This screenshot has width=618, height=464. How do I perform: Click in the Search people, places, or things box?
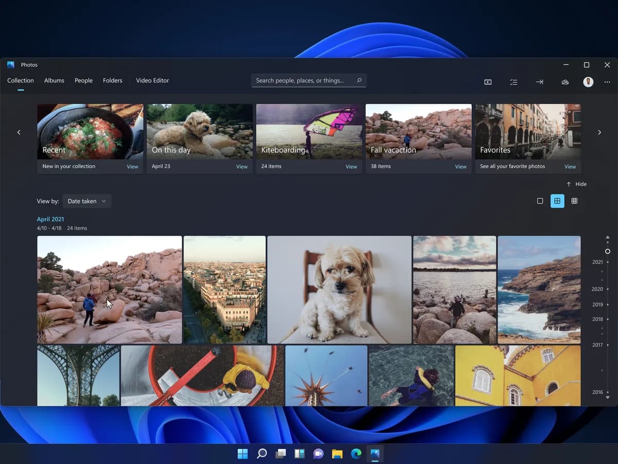pyautogui.click(x=308, y=80)
